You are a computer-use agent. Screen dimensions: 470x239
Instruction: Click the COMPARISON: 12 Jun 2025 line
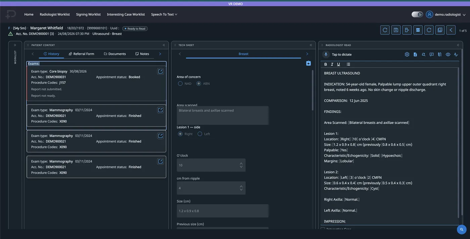(346, 101)
